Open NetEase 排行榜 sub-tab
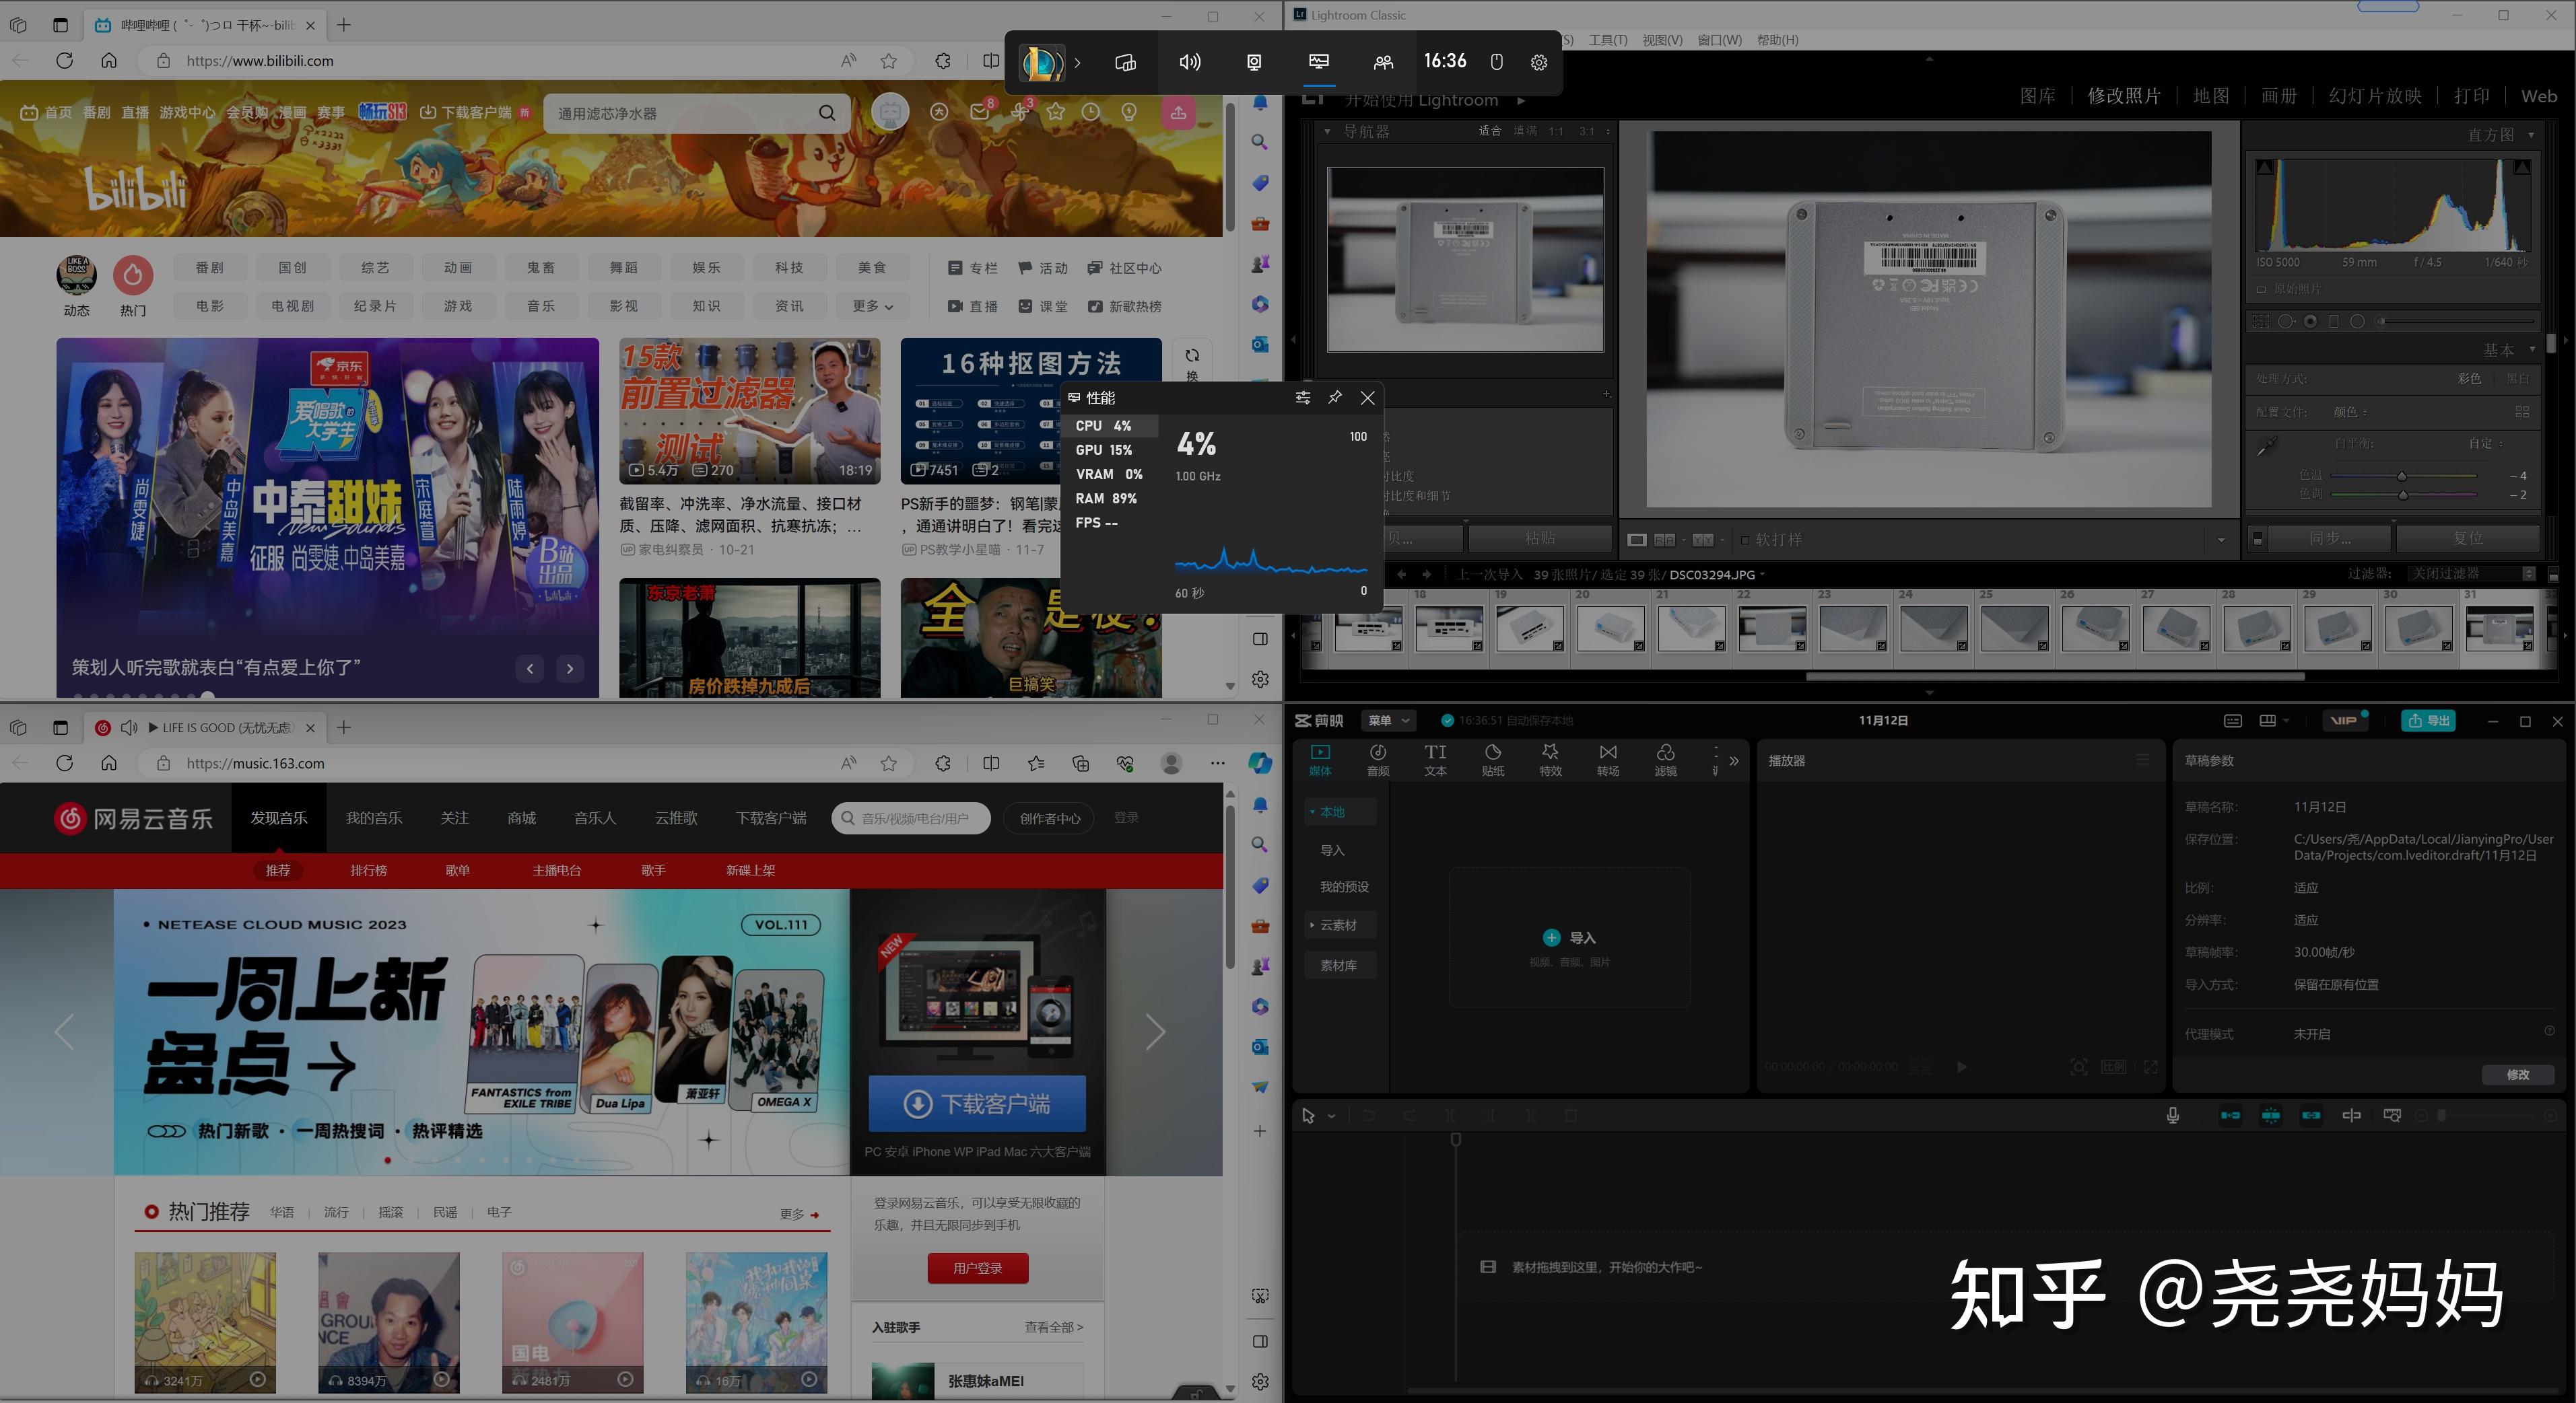Screen dimensions: 2576x1403 (x=368, y=870)
